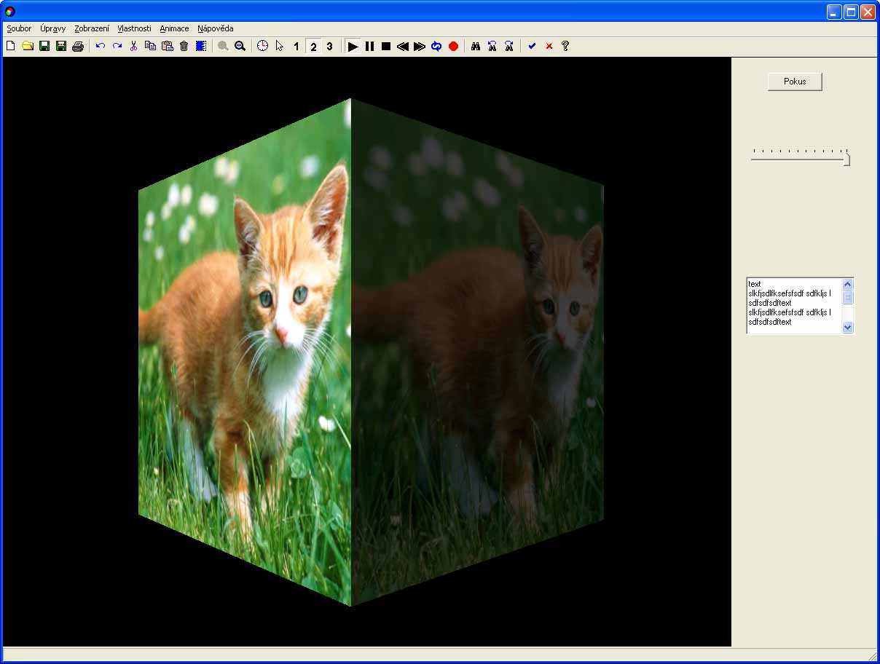
Task: Undo the last action
Action: click(x=101, y=46)
